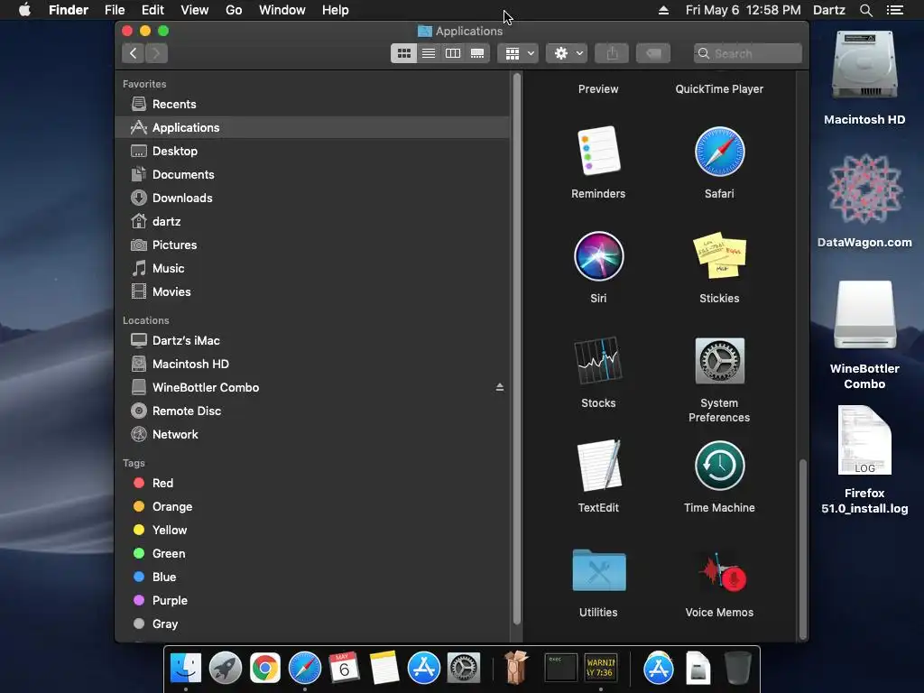This screenshot has width=924, height=693.
Task: Open the group-by arrangement dropdown
Action: [x=518, y=53]
